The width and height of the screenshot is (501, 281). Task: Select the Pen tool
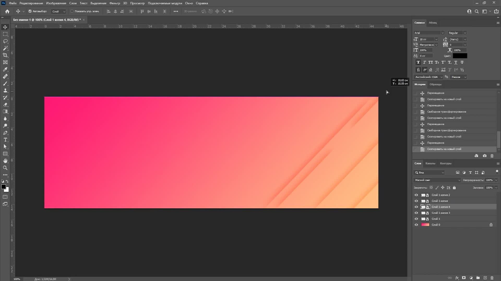tap(5, 133)
